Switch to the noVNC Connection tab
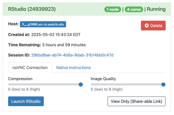 pyautogui.click(x=30, y=68)
